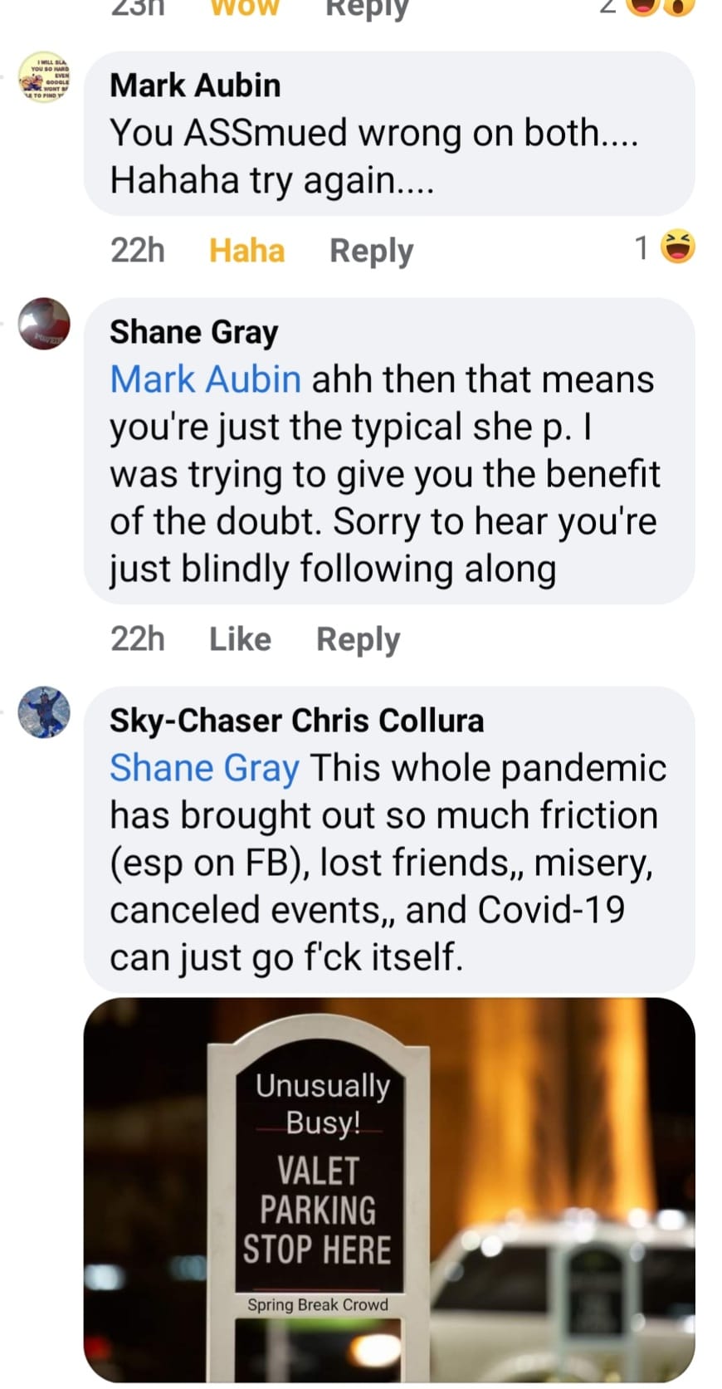The height and width of the screenshot is (1389, 722).
Task: Toggle Haha reaction on Mark Aubin's comment
Action: [x=246, y=250]
